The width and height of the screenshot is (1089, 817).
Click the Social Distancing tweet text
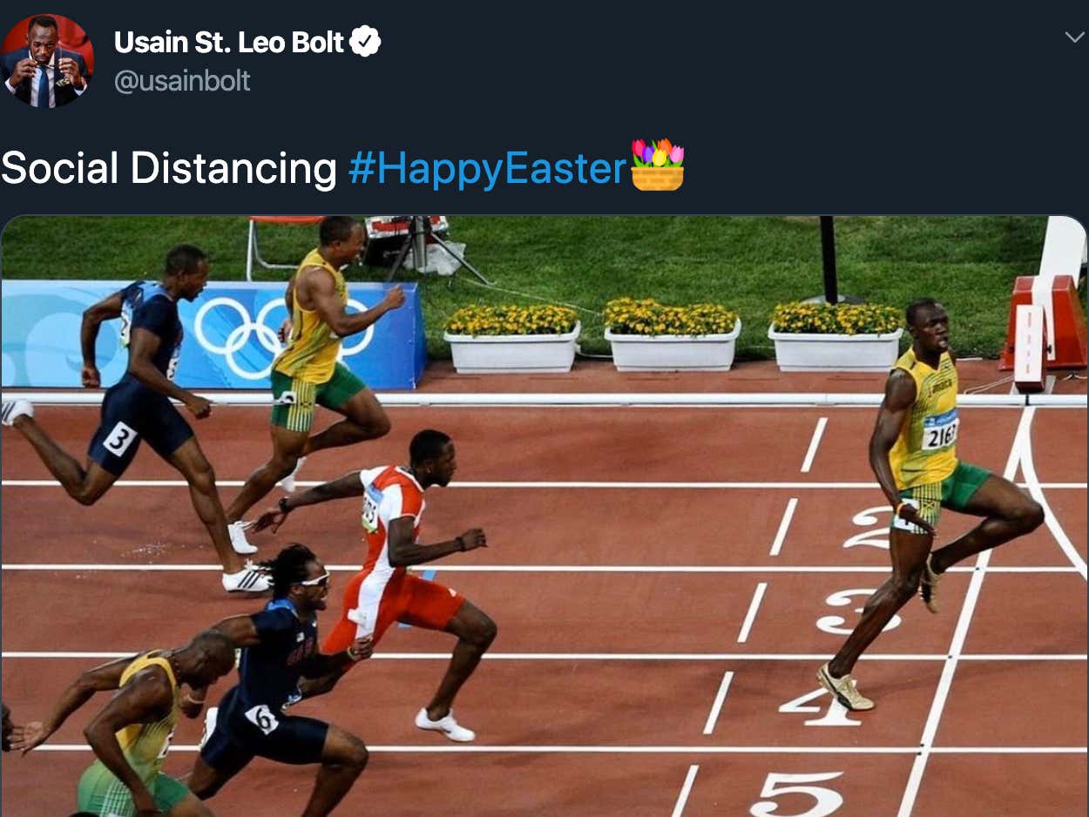click(x=169, y=168)
